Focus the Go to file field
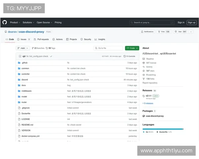 pyautogui.click(x=108, y=48)
